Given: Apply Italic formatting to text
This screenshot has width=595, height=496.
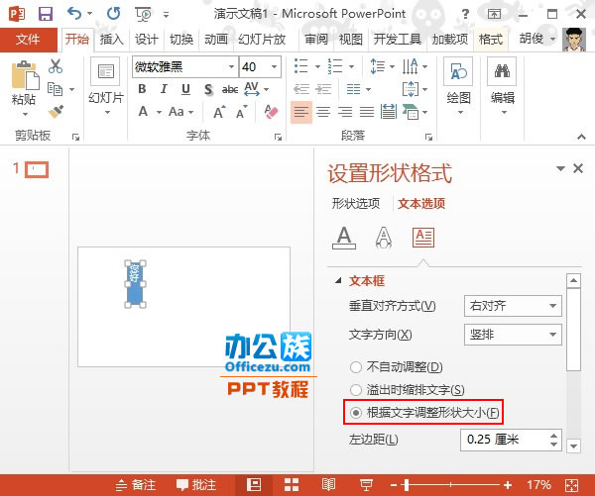Looking at the screenshot, I should point(163,89).
